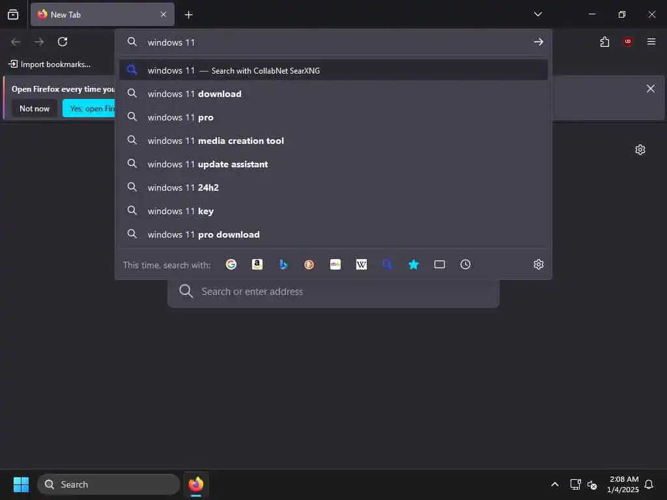Select the New Tab tab
The height and width of the screenshot is (500, 667).
point(102,14)
